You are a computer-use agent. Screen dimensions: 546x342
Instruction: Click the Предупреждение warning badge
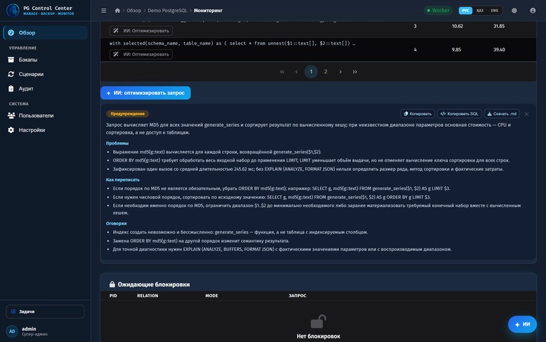[127, 114]
